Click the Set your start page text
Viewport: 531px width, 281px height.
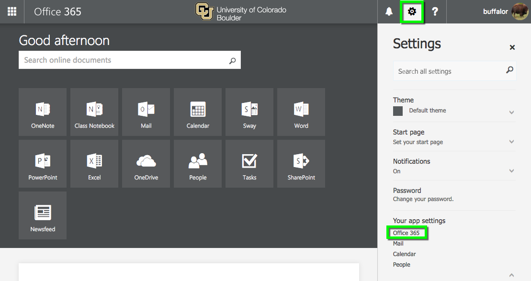418,142
